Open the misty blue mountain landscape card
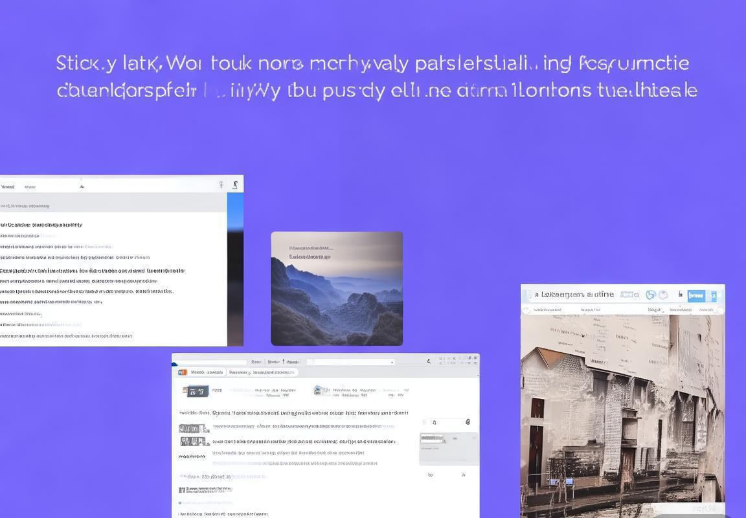This screenshot has height=518, width=746. (337, 289)
